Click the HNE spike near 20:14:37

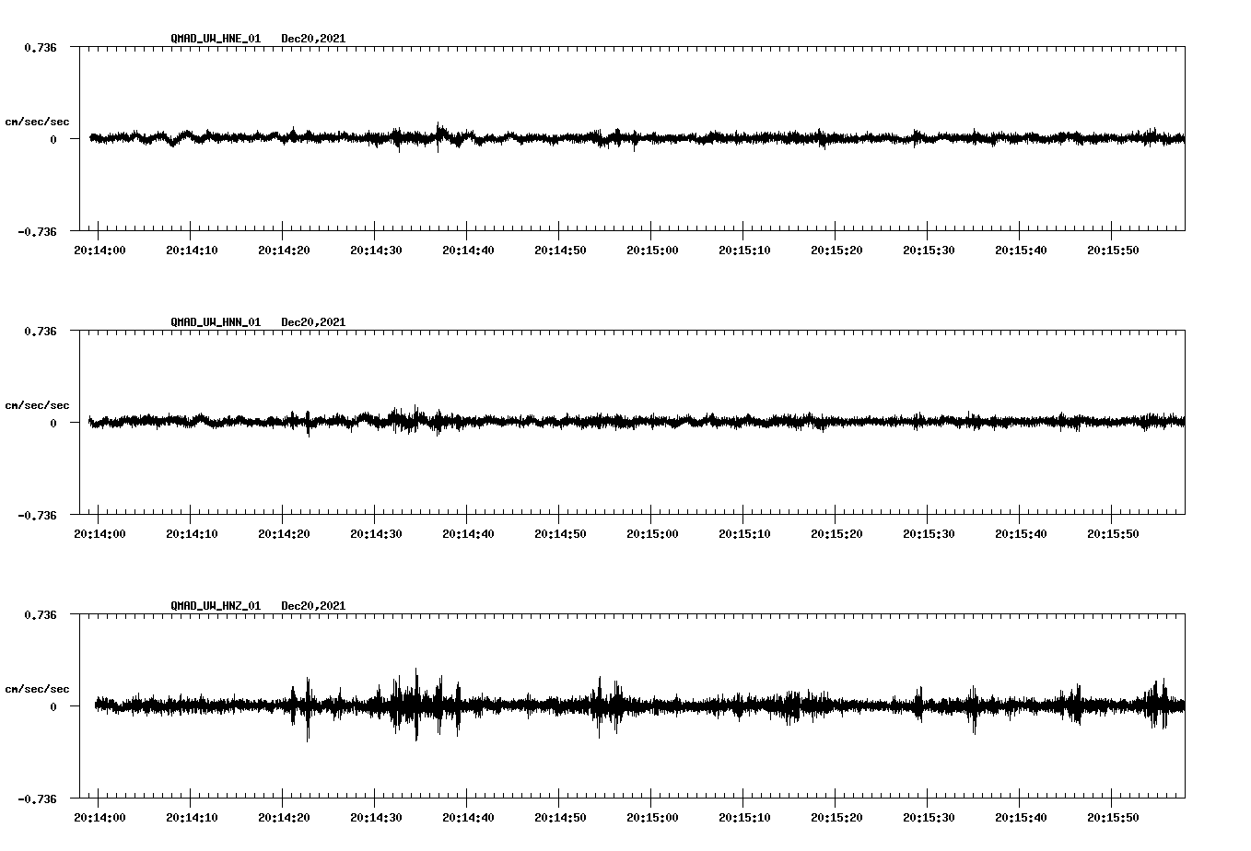pos(438,137)
